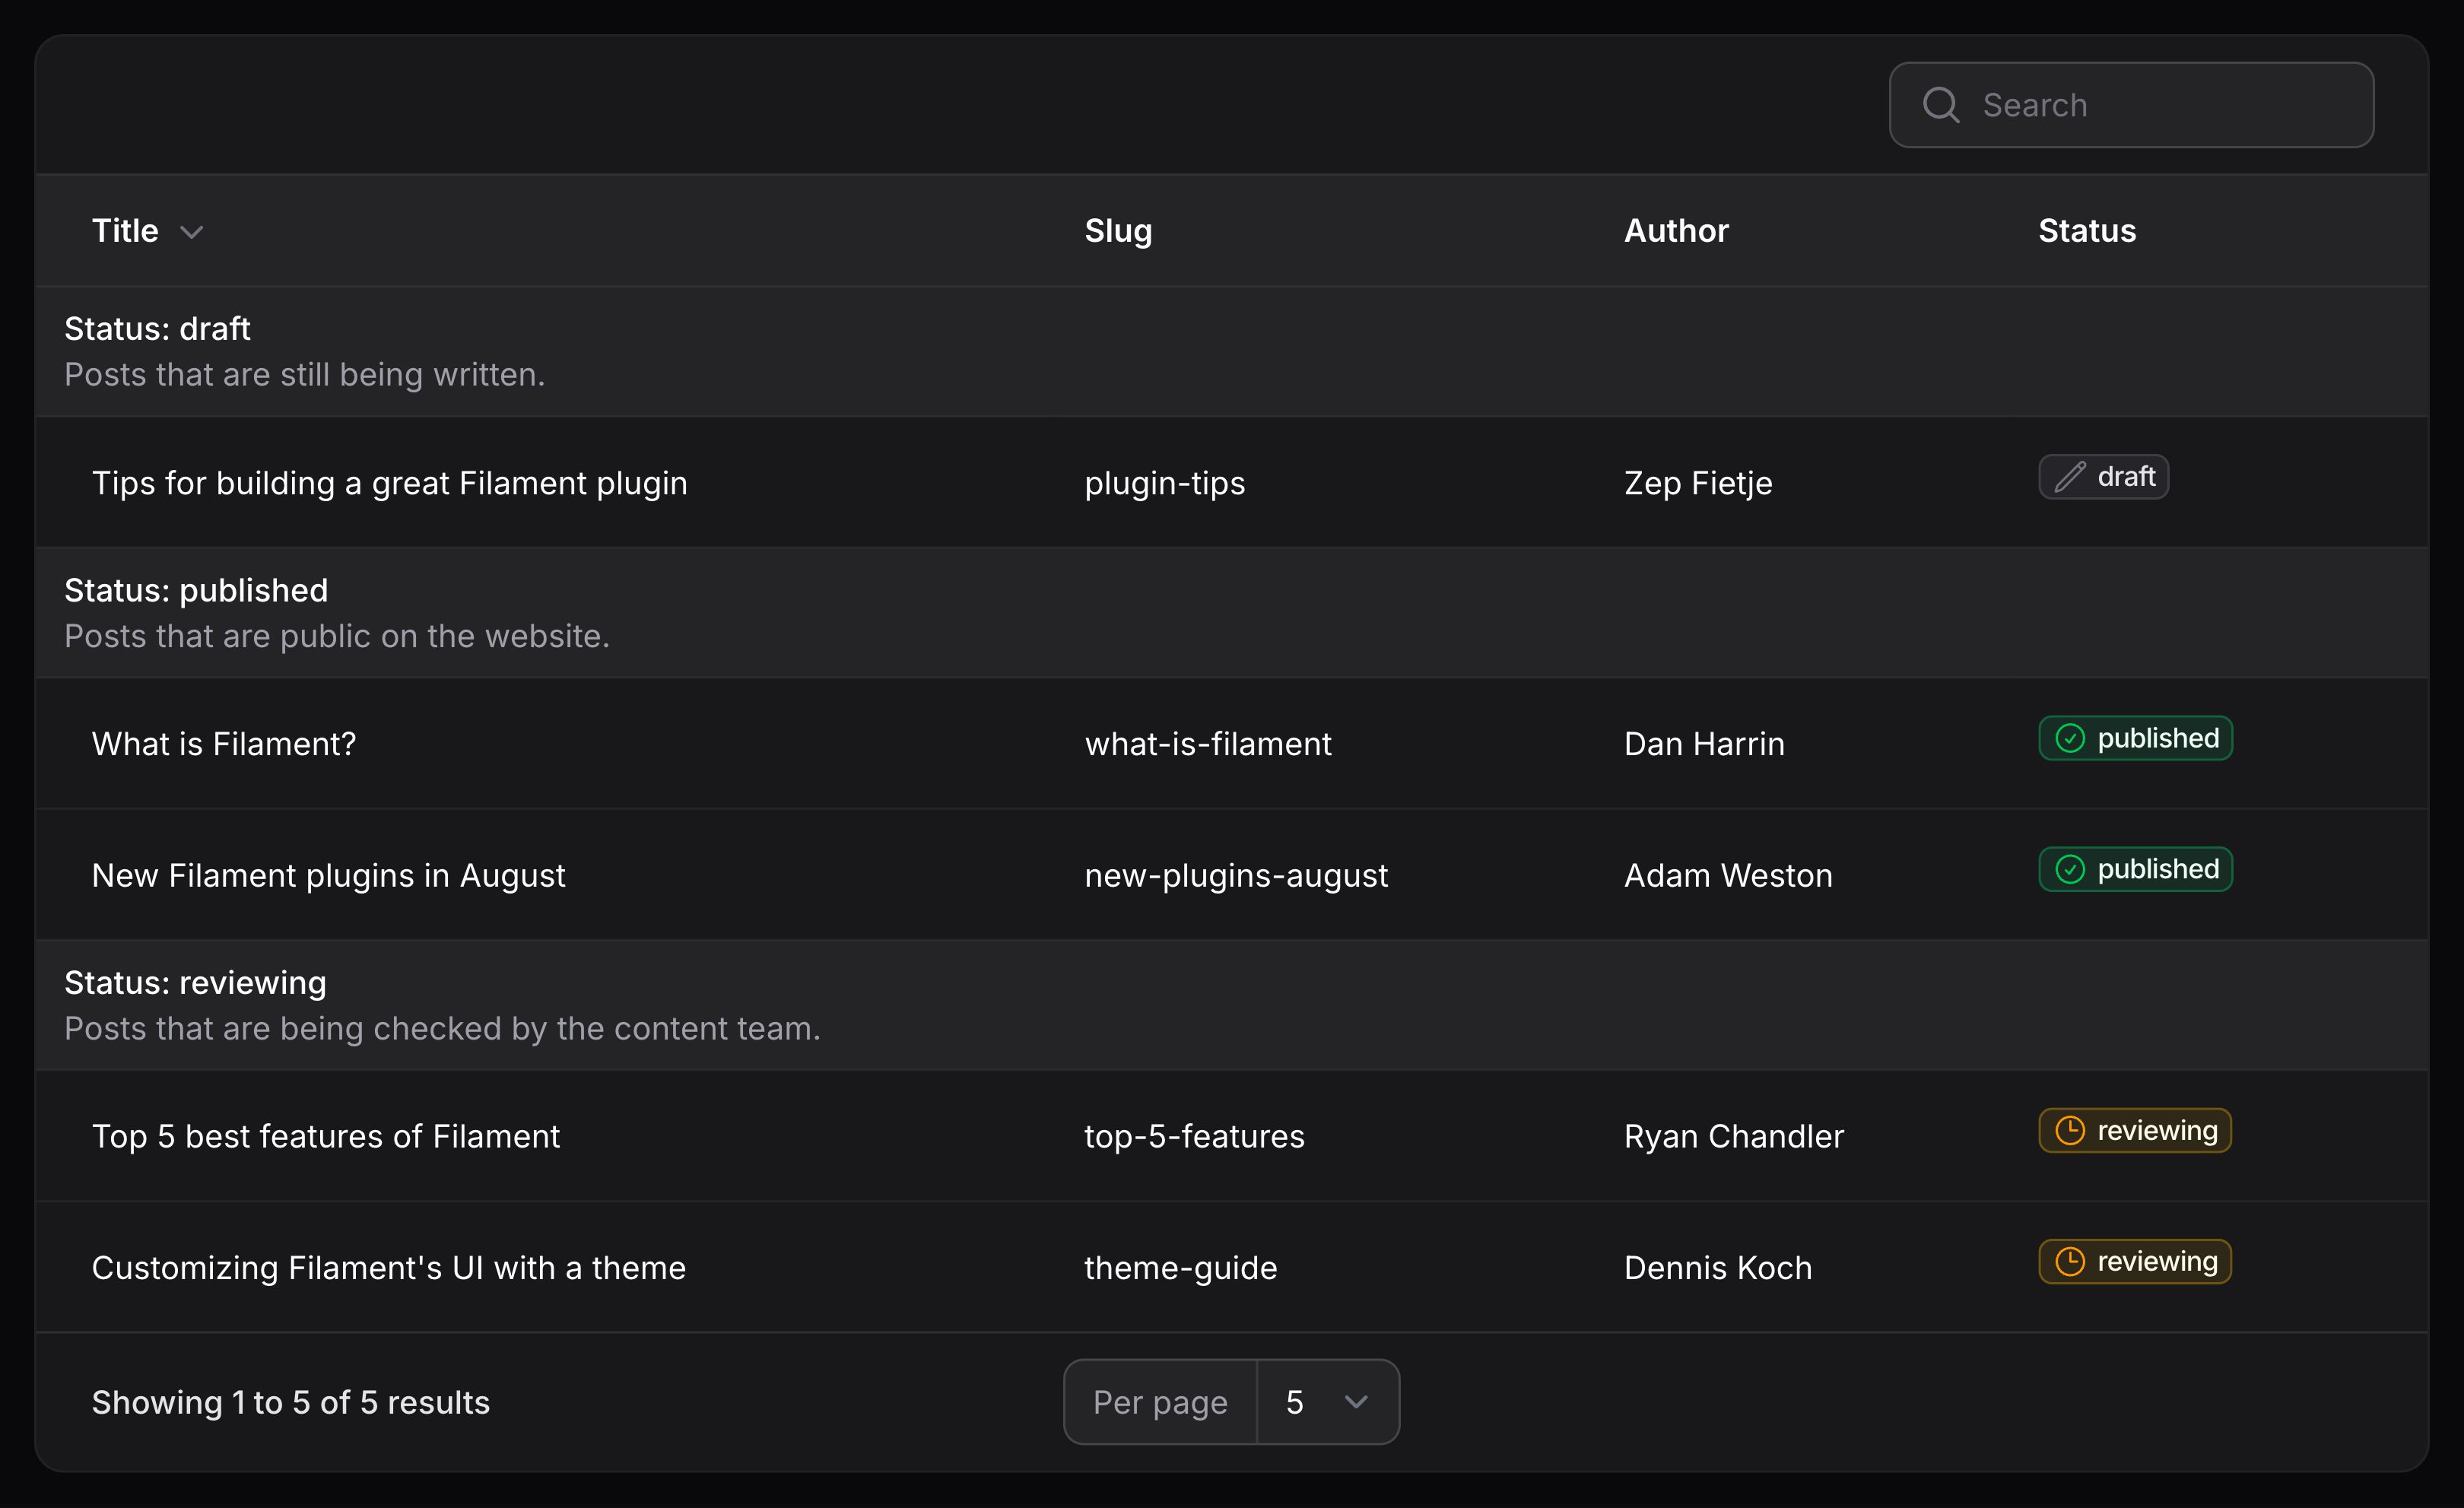2464x1508 pixels.
Task: Open the post Tips for building a great Filament plugin
Action: 390,482
